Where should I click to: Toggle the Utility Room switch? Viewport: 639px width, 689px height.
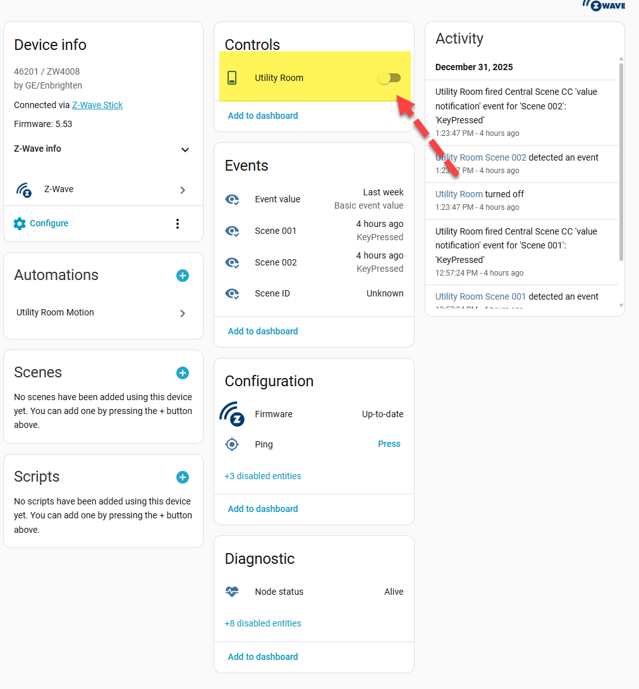coord(389,78)
